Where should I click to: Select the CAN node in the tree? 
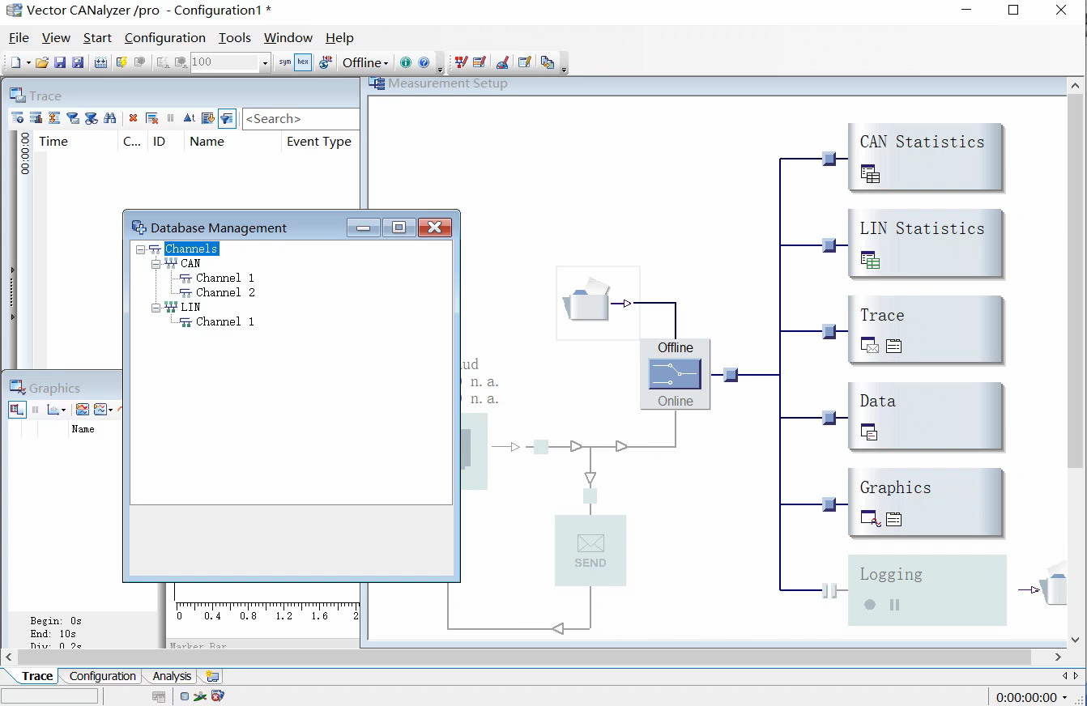(x=190, y=263)
